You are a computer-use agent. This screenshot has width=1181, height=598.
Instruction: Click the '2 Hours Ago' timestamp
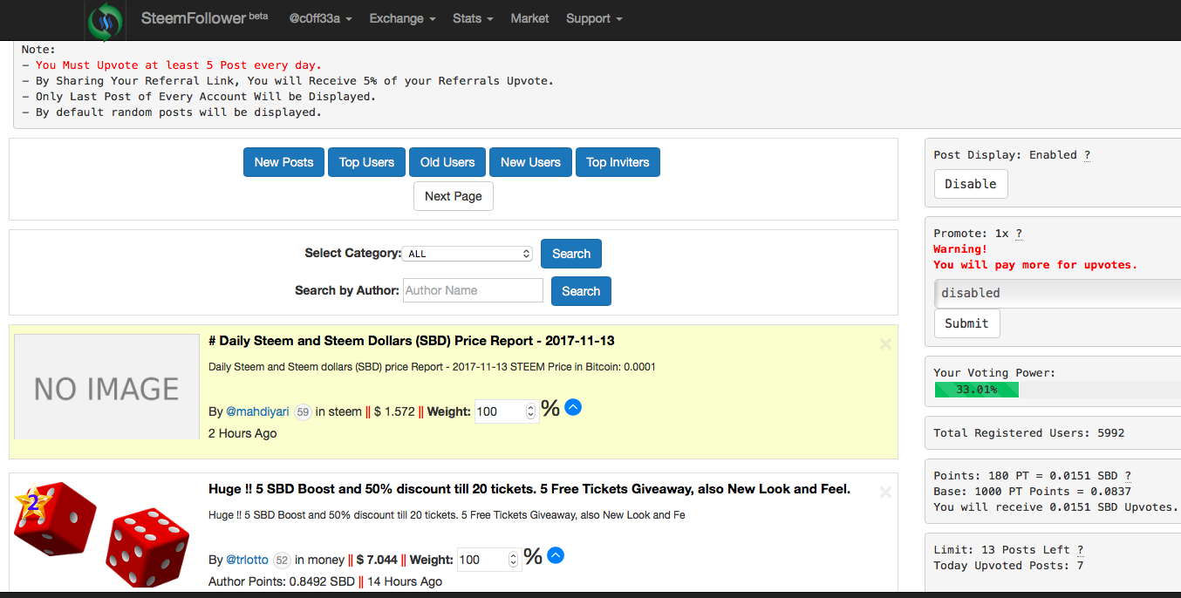pos(242,433)
